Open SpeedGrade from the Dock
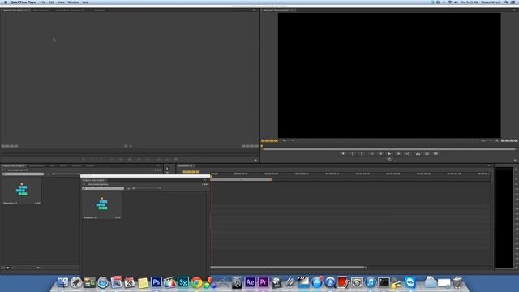 point(183,282)
